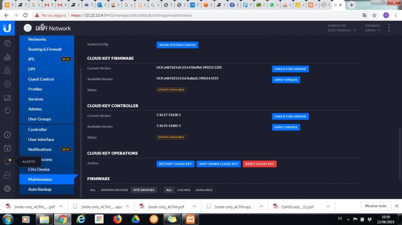Open the Events calendar icon
Viewport: 402px width, 225px height.
(7, 148)
